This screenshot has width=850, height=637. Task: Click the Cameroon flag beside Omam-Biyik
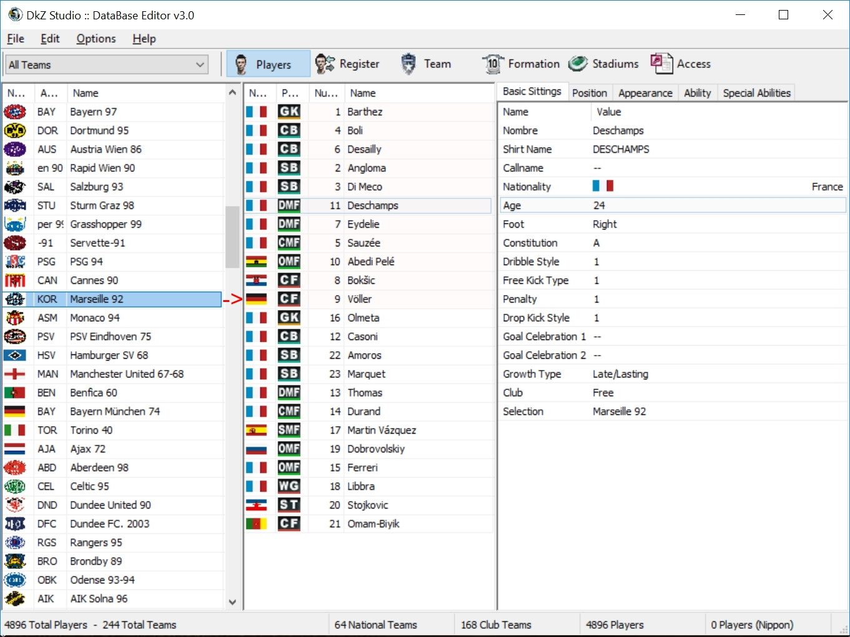point(256,523)
